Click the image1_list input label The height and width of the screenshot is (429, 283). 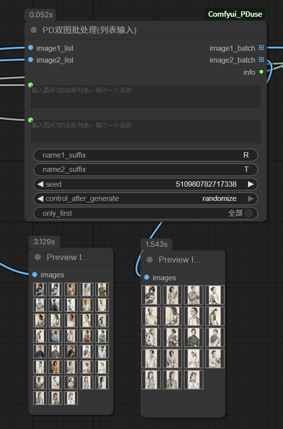coord(55,48)
